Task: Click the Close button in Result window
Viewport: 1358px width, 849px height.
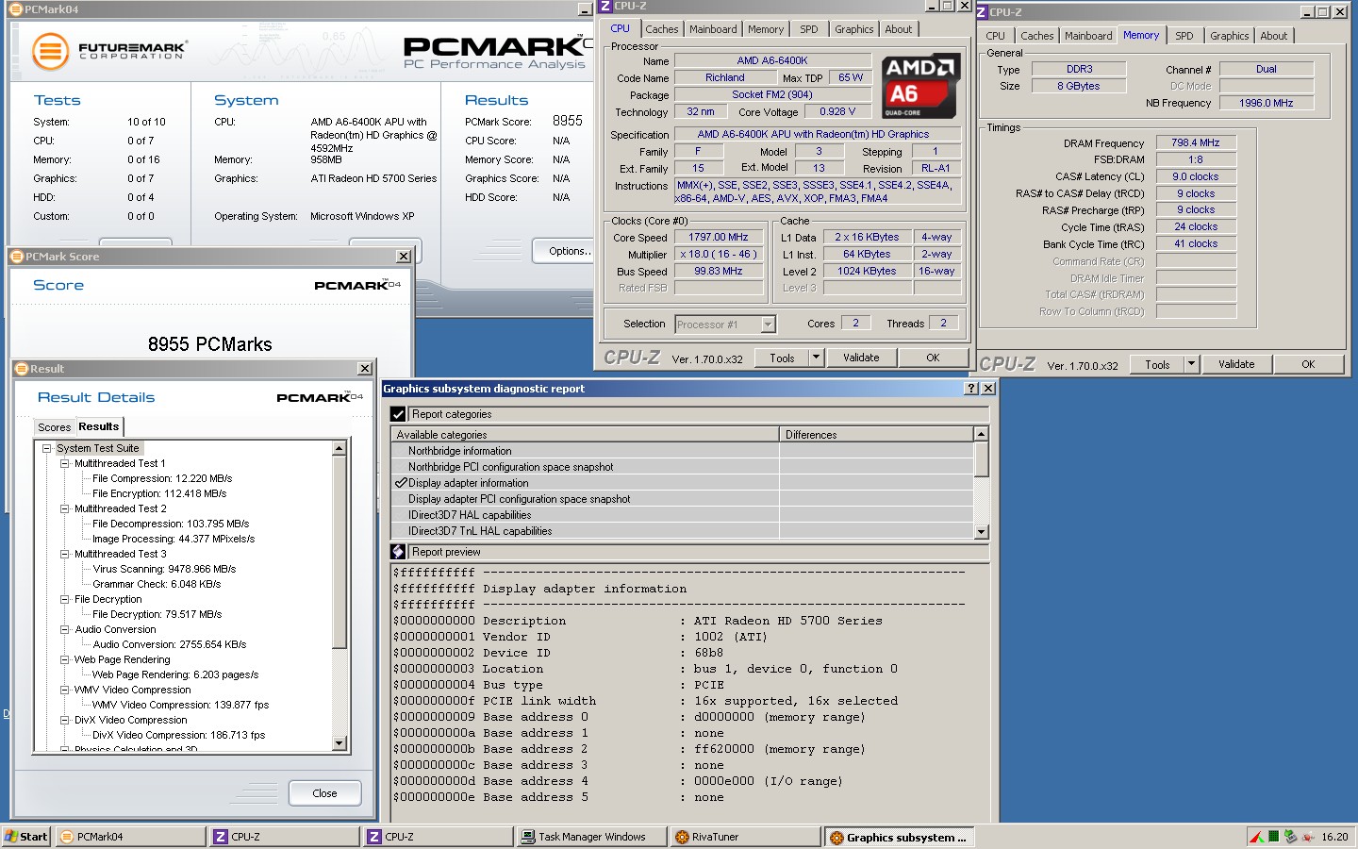Action: point(324,793)
